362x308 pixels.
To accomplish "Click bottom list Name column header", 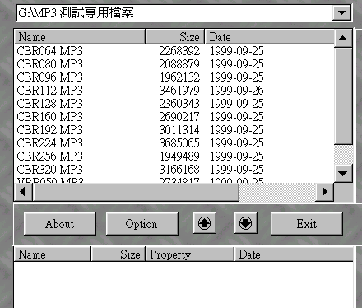I will pyautogui.click(x=52, y=254).
